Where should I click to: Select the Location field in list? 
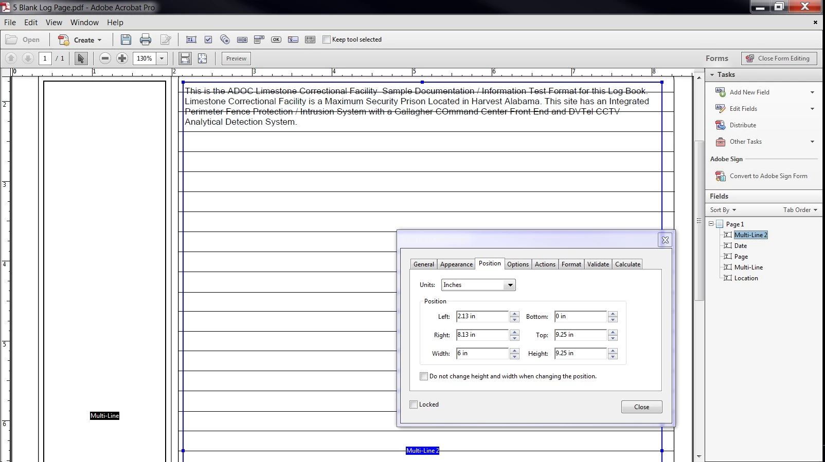click(746, 278)
